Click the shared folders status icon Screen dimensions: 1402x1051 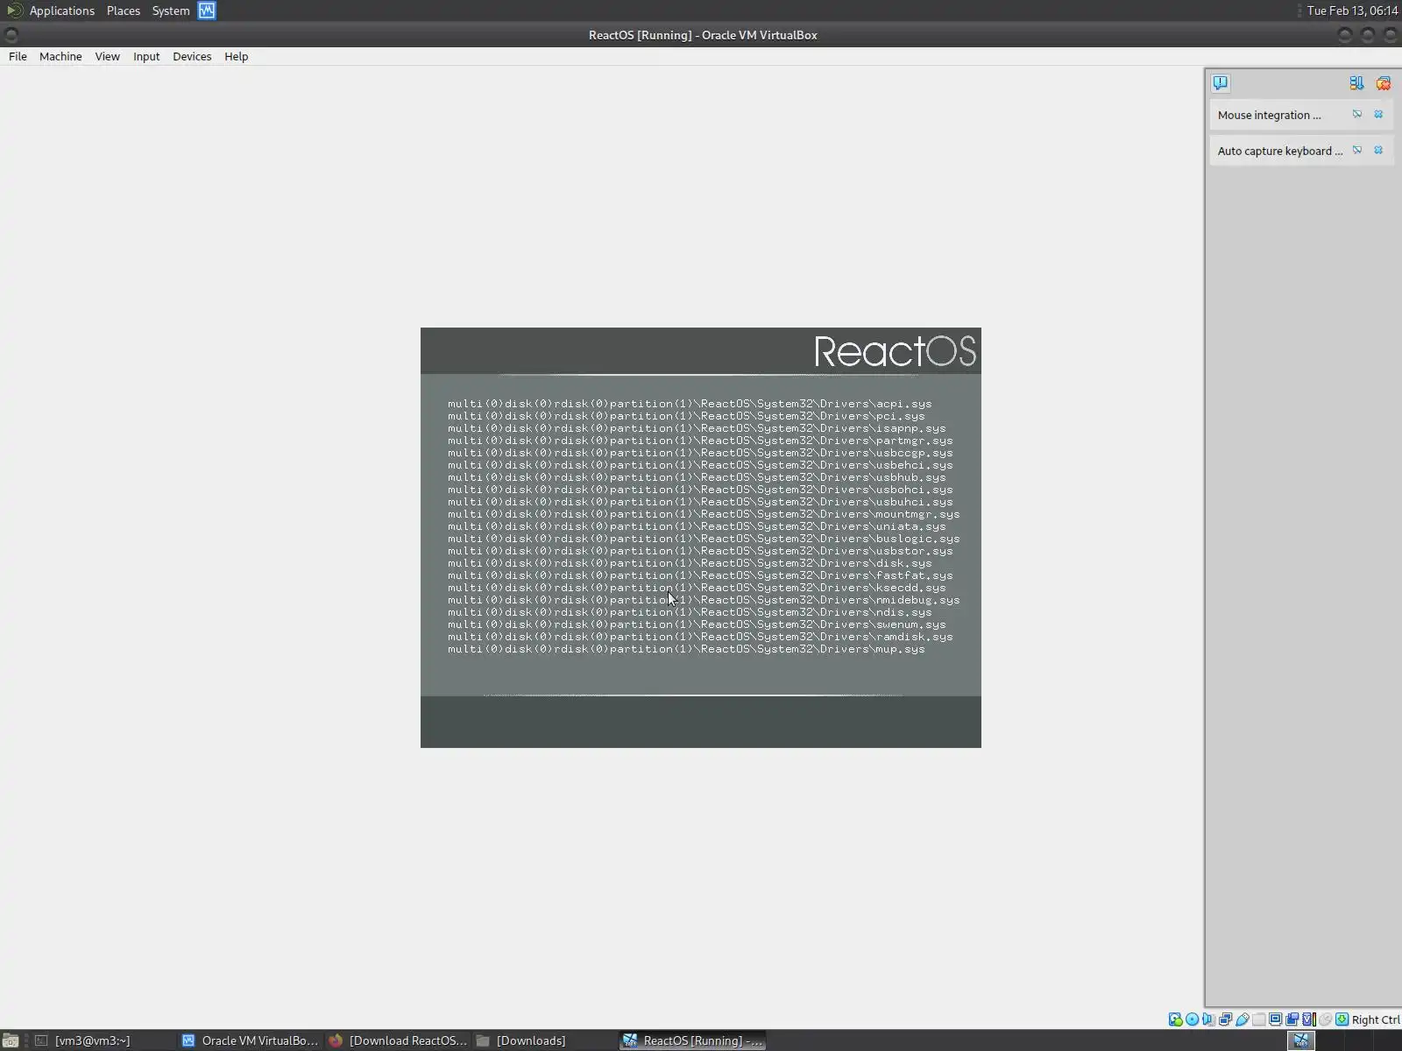pos(1259,1019)
